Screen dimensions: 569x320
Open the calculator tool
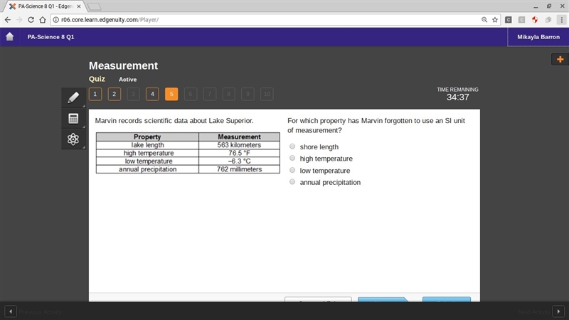(x=73, y=118)
